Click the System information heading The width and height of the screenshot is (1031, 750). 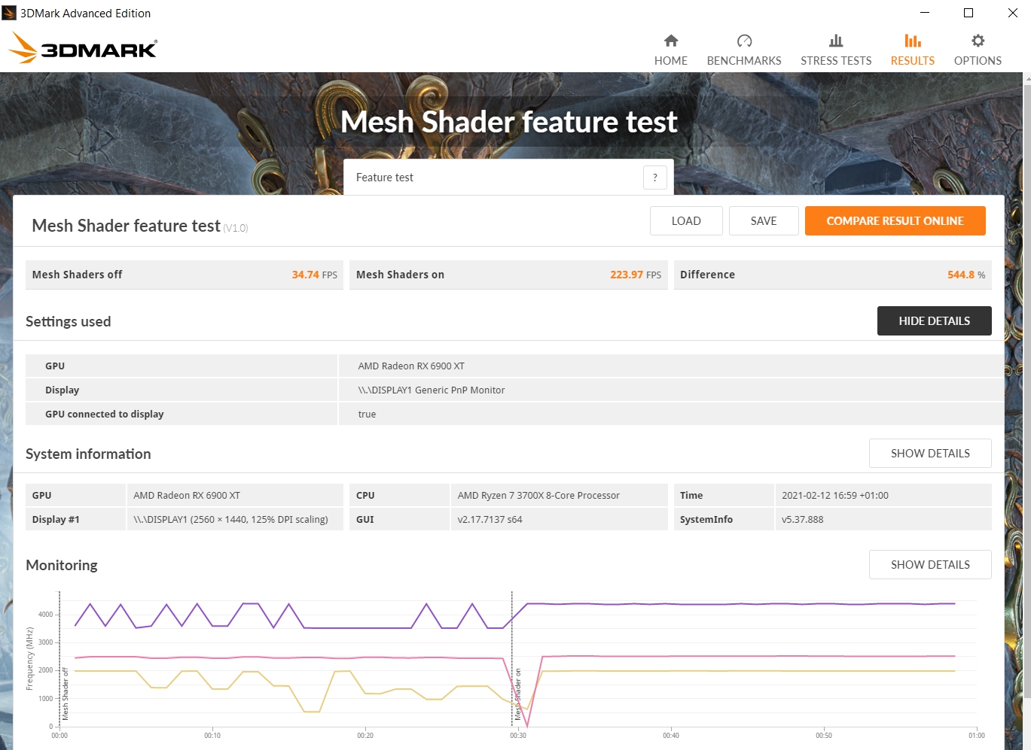88,454
